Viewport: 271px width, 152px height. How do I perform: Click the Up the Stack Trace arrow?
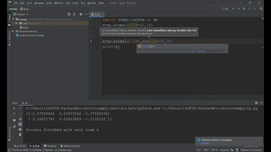tap(20, 109)
